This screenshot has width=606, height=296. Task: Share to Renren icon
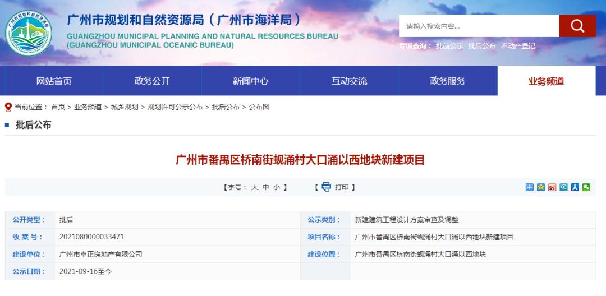click(x=575, y=187)
